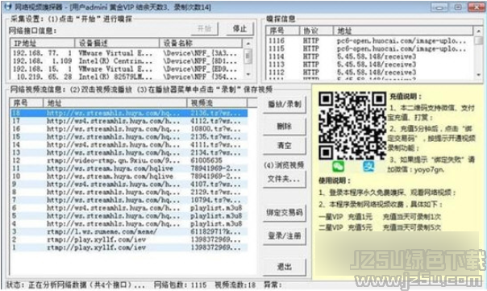Select interface row 10.219.65.28 Intel 82579LM
This screenshot has height=291, width=487.
(127, 77)
